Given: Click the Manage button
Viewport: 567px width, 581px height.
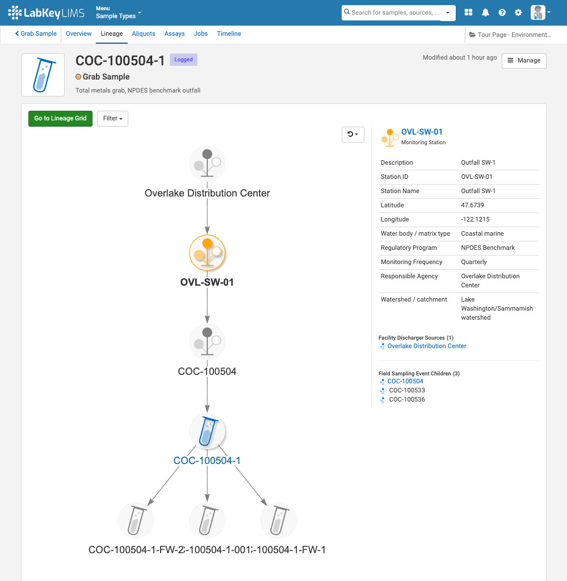Looking at the screenshot, I should point(524,61).
